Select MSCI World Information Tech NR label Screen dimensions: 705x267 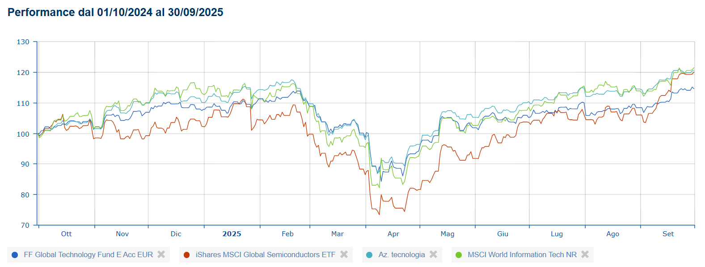(x=522, y=254)
